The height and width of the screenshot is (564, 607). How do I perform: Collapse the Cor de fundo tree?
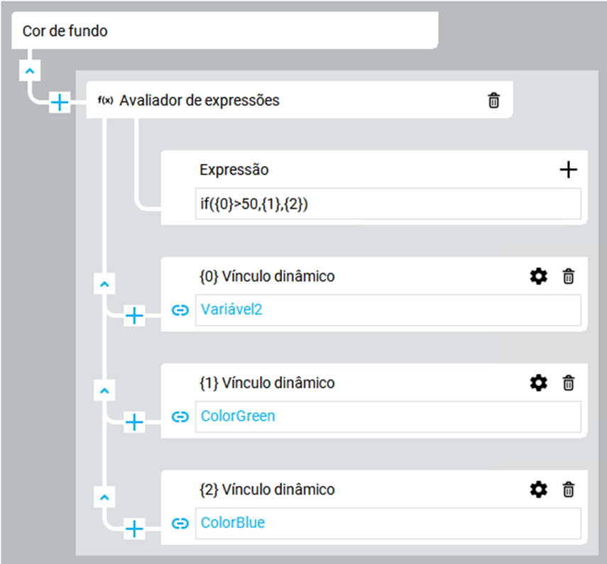[30, 71]
